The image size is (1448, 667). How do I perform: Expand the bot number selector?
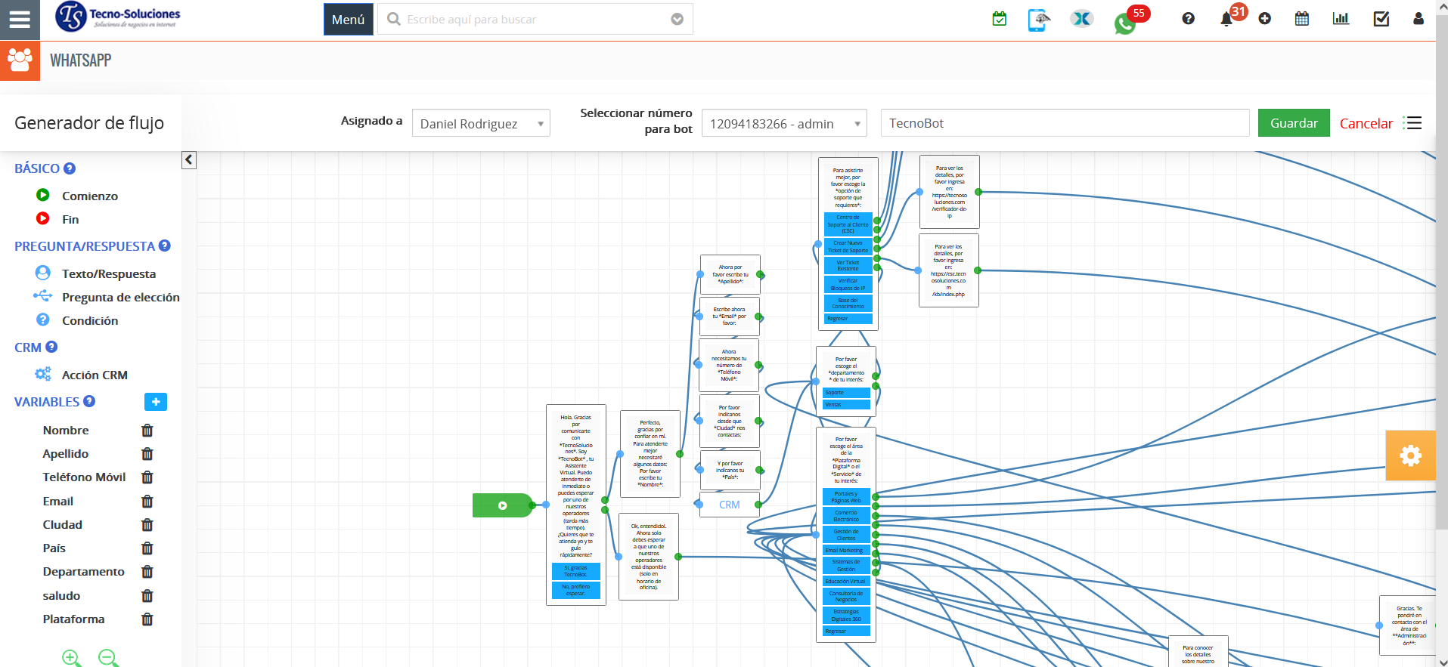(x=784, y=124)
